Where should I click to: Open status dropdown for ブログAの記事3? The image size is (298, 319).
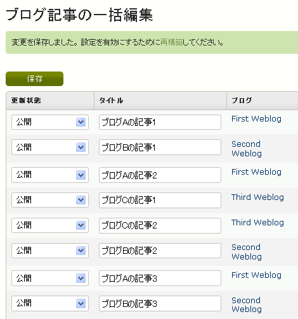click(x=50, y=278)
